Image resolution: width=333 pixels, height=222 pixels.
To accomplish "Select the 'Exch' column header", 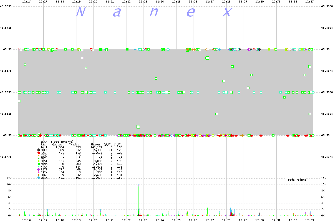I will (x=44, y=145).
